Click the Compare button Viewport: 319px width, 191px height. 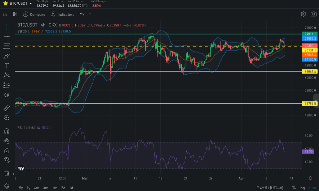[34, 14]
